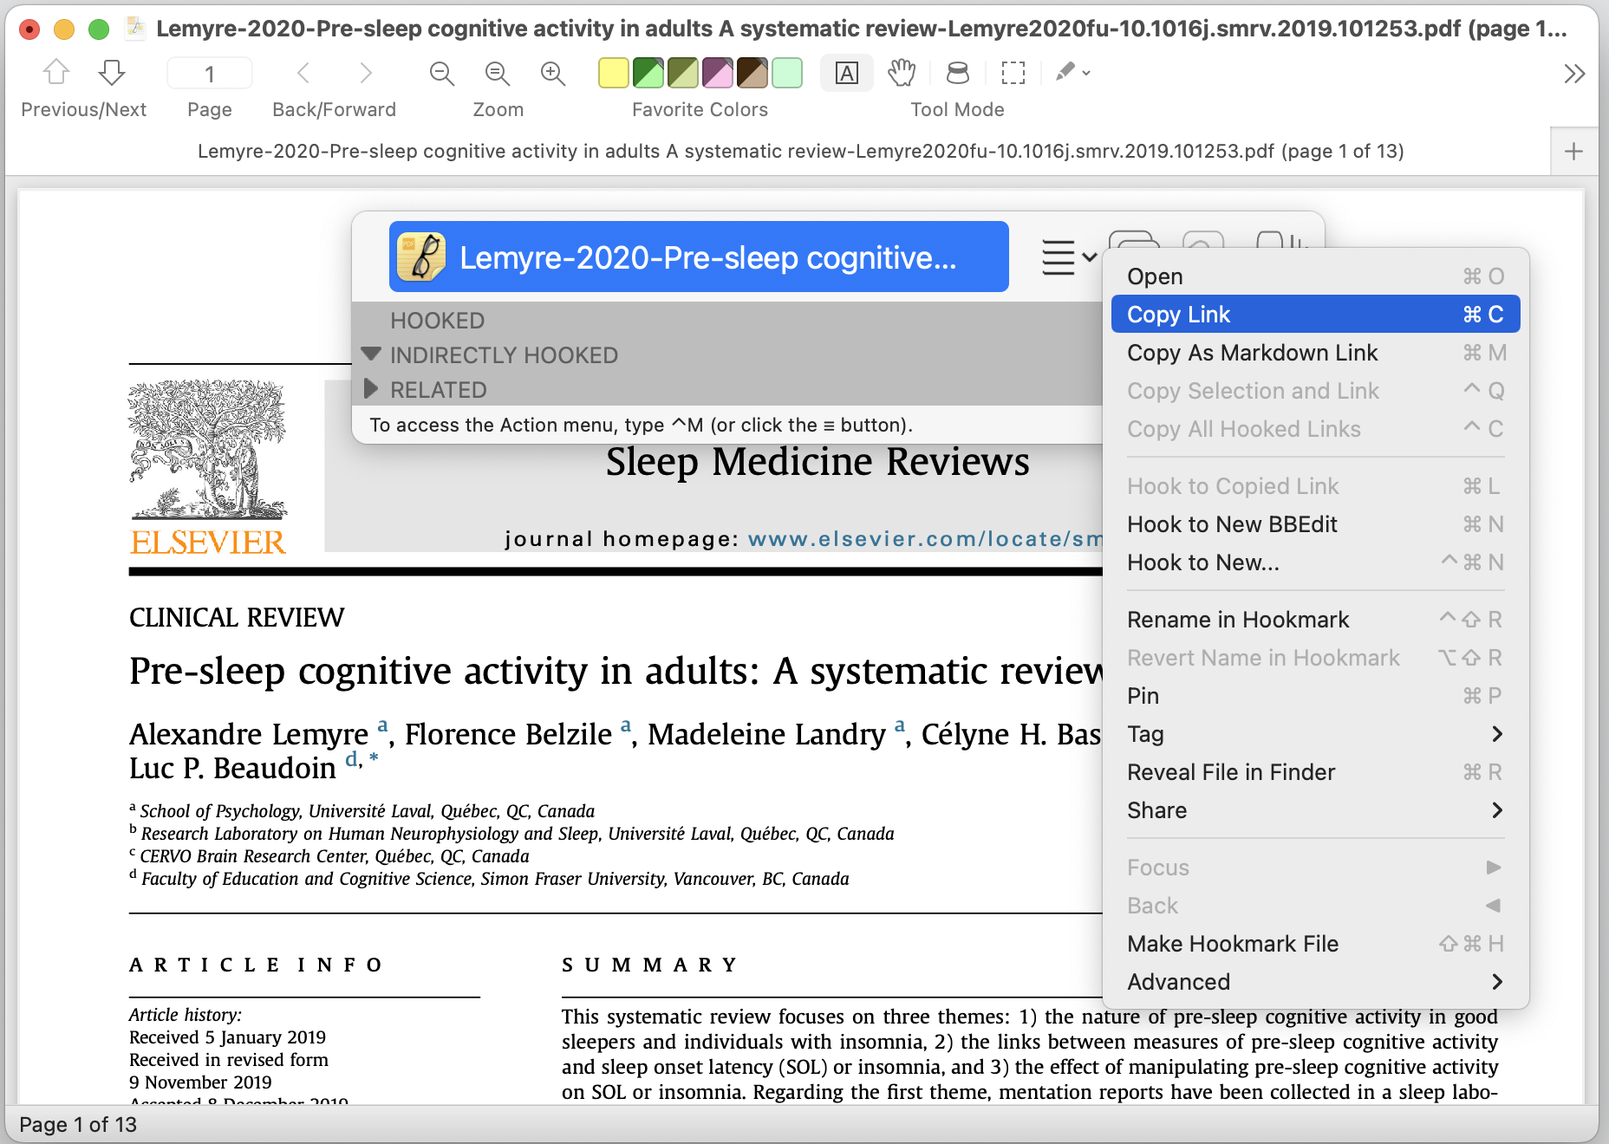Screen dimensions: 1609x1144
Task: Click 'Received 5 January 2019' line
Action: click(x=227, y=1037)
